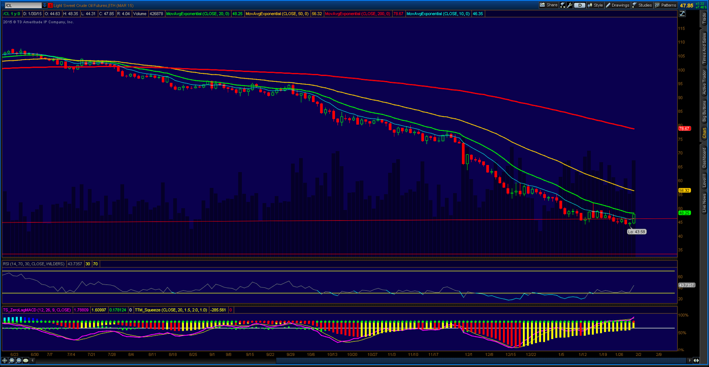Screen dimensions: 709x367
Task: Click the scroll left arrow under the chart
Action: (32, 360)
